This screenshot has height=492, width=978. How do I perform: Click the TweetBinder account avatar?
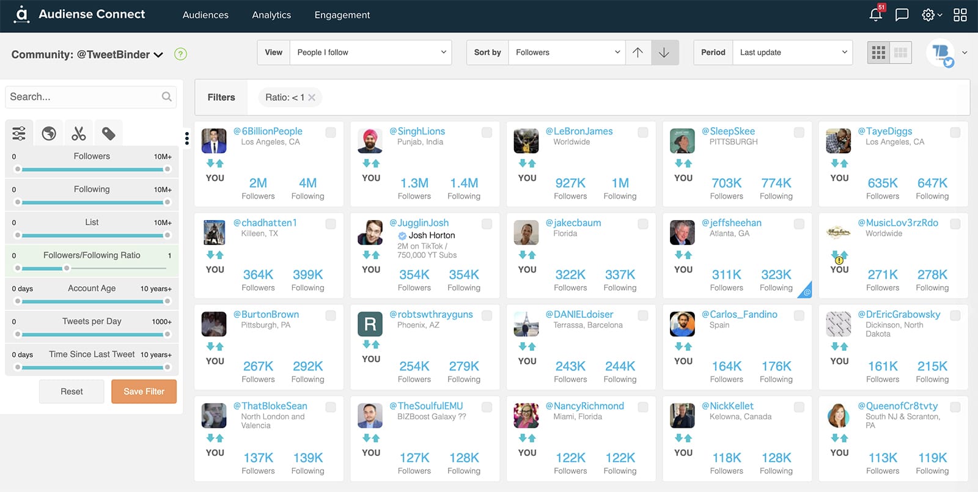(941, 53)
